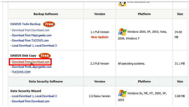Click the Windows logo in Todo Backup row

tap(122, 32)
